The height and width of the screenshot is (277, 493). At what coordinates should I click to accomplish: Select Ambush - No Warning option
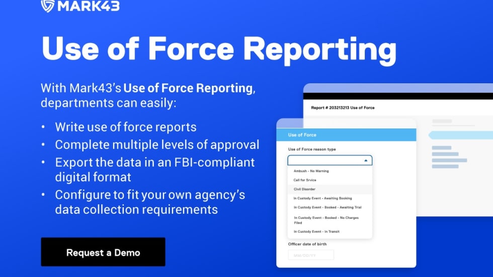(311, 171)
